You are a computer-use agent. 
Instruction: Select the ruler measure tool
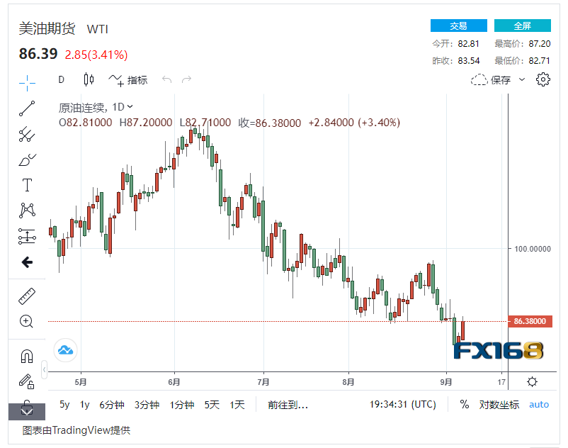[27, 296]
